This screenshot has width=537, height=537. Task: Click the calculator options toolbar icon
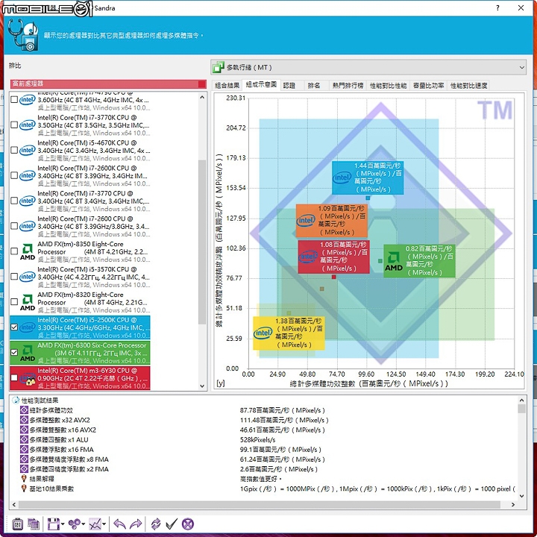coord(17,524)
